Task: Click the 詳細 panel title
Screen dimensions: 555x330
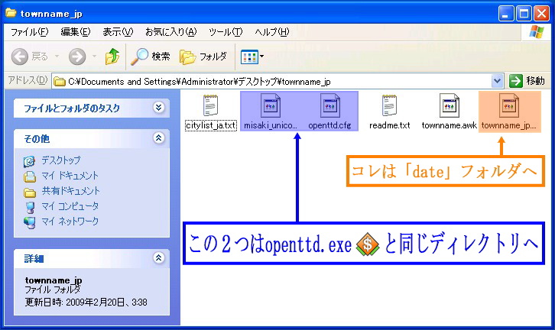Action: (34, 258)
